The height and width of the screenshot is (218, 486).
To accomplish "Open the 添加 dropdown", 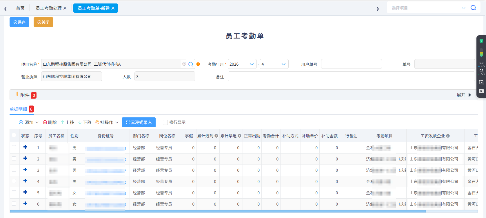I will (29, 123).
